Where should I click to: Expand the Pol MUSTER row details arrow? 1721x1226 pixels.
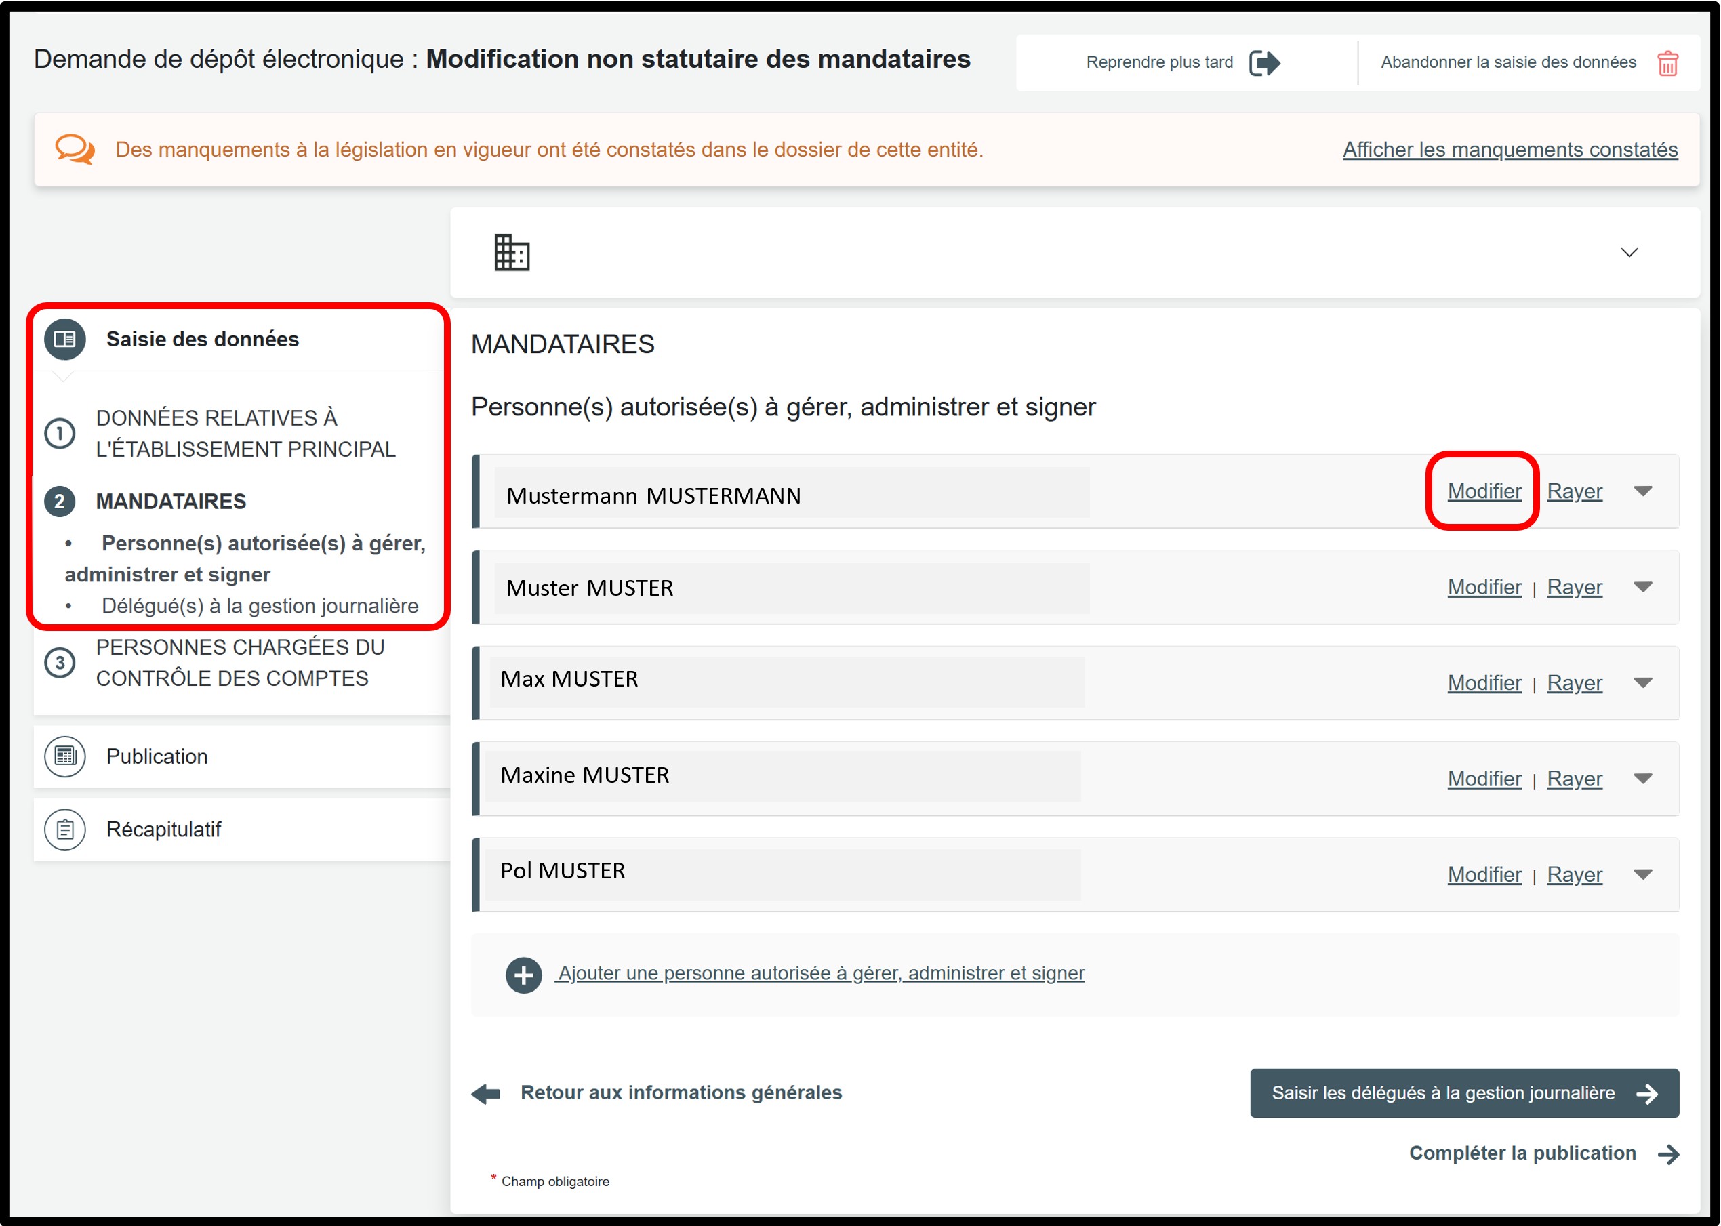[1642, 874]
